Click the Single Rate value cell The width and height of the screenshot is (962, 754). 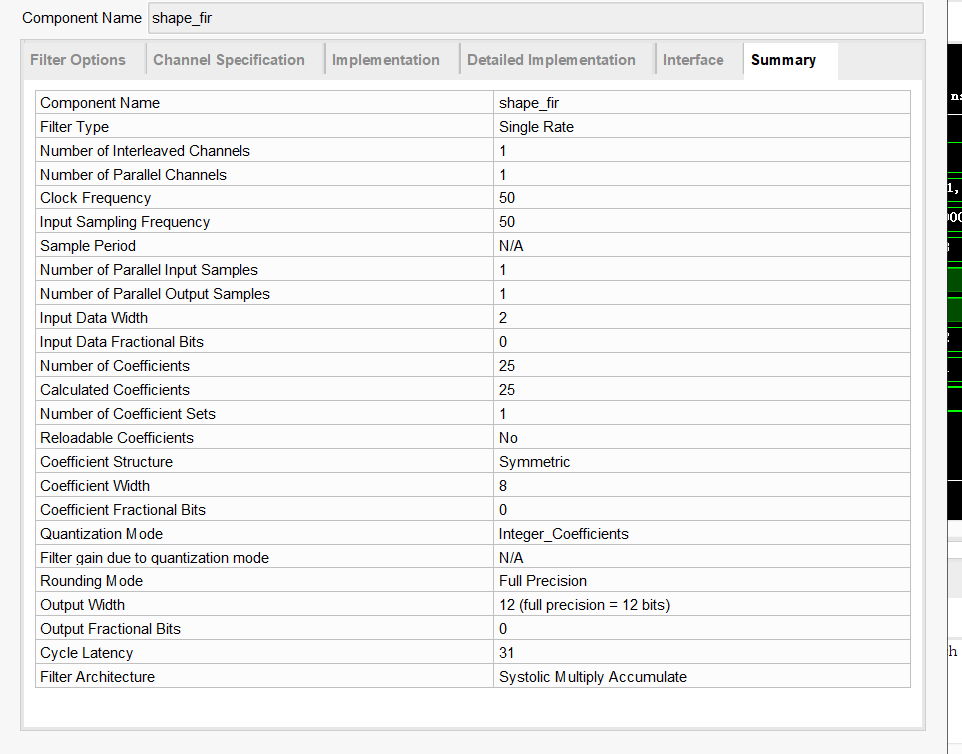coord(536,127)
